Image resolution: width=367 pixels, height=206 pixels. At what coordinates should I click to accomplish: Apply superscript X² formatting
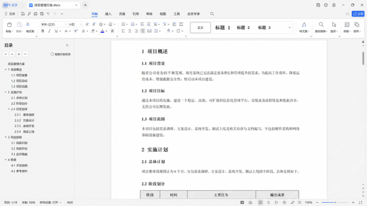pyautogui.click(x=76, y=31)
